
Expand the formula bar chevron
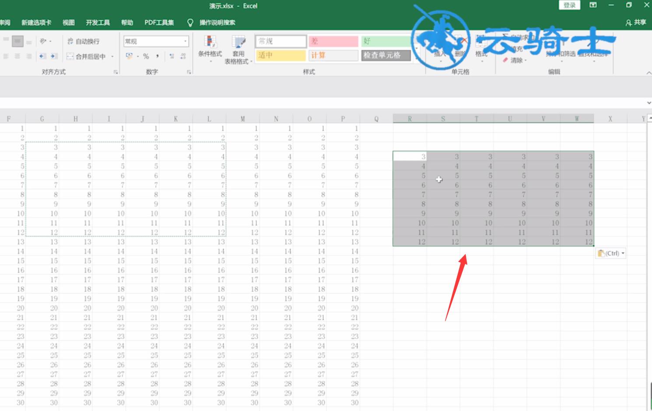(648, 103)
